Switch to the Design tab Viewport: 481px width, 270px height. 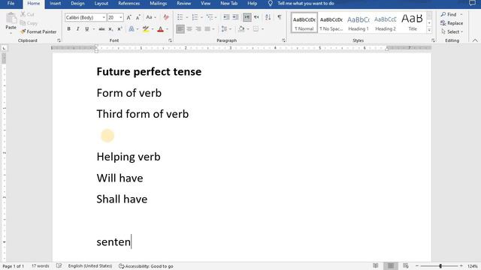(77, 3)
